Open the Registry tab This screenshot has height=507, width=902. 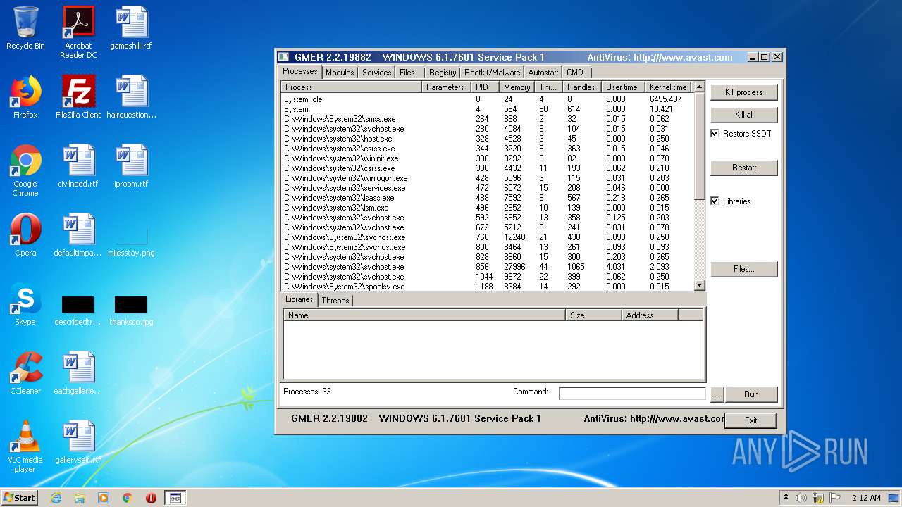[443, 72]
